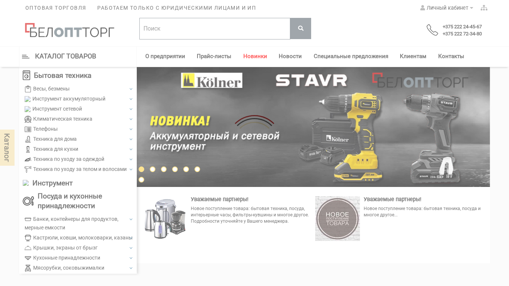This screenshot has height=286, width=509.
Task: Go to the Новинки menu item
Action: tap(255, 56)
